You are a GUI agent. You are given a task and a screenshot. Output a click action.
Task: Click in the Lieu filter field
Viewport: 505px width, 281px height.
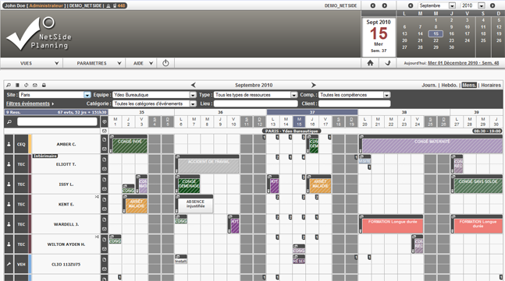(256, 104)
